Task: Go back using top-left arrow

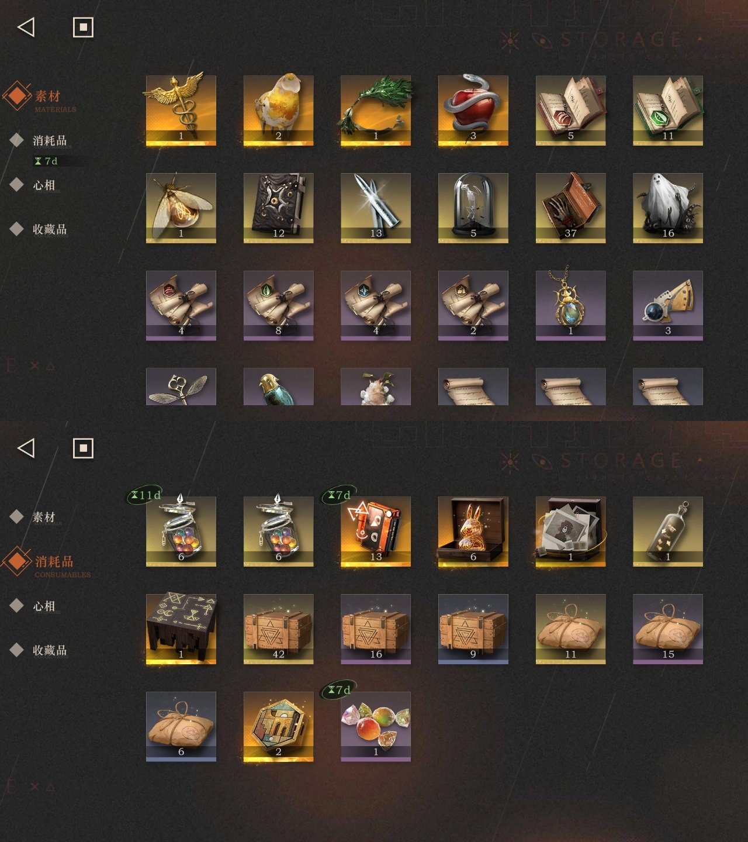Action: pos(26,27)
